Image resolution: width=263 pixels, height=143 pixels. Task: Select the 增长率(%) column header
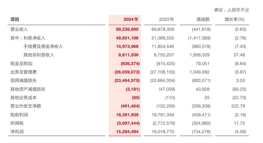tap(235, 19)
